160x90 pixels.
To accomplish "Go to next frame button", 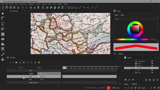I will click(x=31, y=62).
